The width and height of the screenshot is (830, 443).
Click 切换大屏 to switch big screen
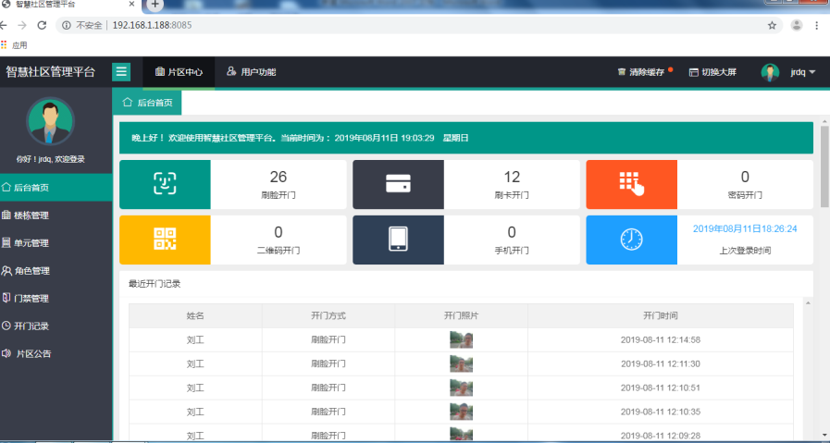[x=712, y=72]
